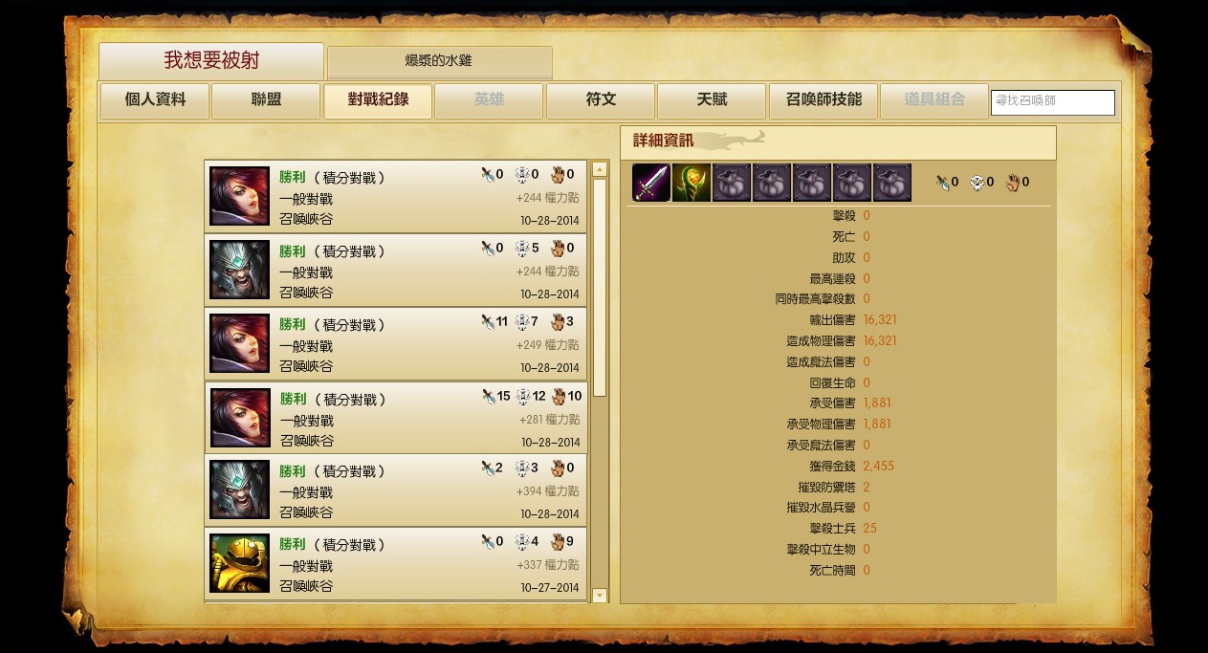
Task: Open the 15/12/10 match with +281 points
Action: click(396, 417)
